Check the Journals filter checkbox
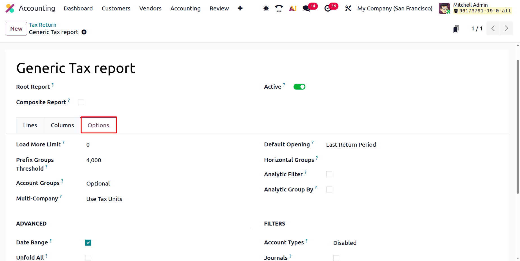Image resolution: width=520 pixels, height=261 pixels. pos(336,258)
